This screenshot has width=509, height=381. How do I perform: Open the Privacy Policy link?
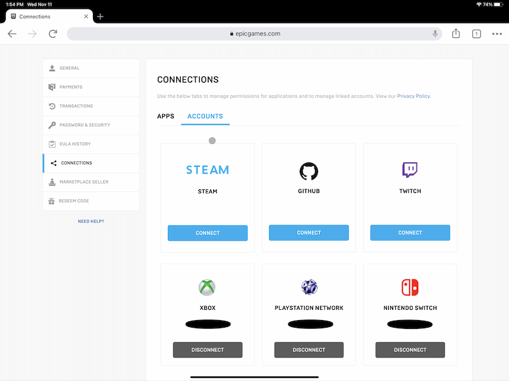click(x=414, y=97)
